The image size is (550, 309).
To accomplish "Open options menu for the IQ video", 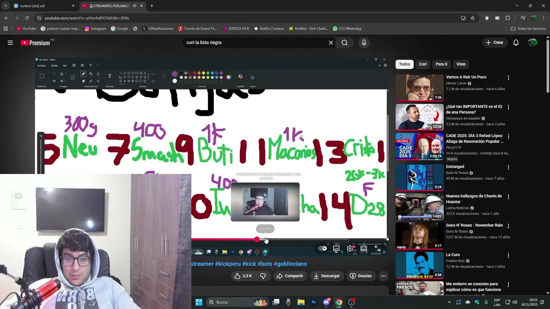I will click(508, 107).
